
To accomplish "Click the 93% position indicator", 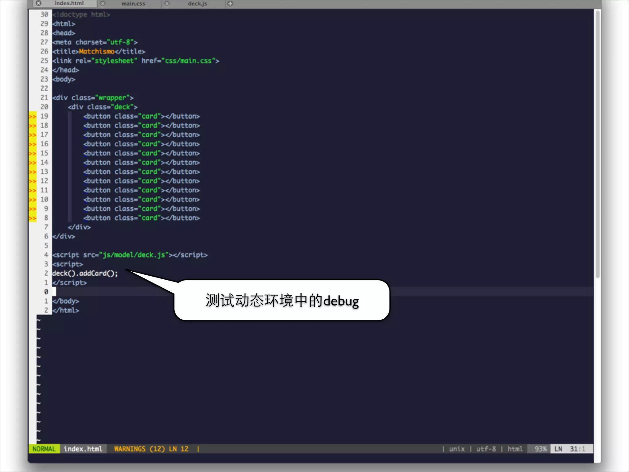I will [540, 449].
